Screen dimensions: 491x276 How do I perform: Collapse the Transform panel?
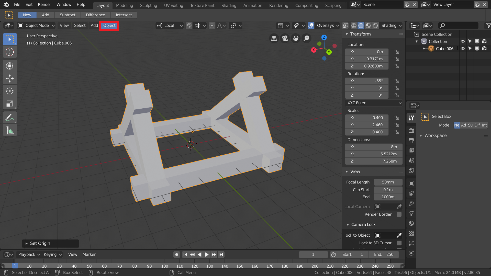[x=347, y=34]
